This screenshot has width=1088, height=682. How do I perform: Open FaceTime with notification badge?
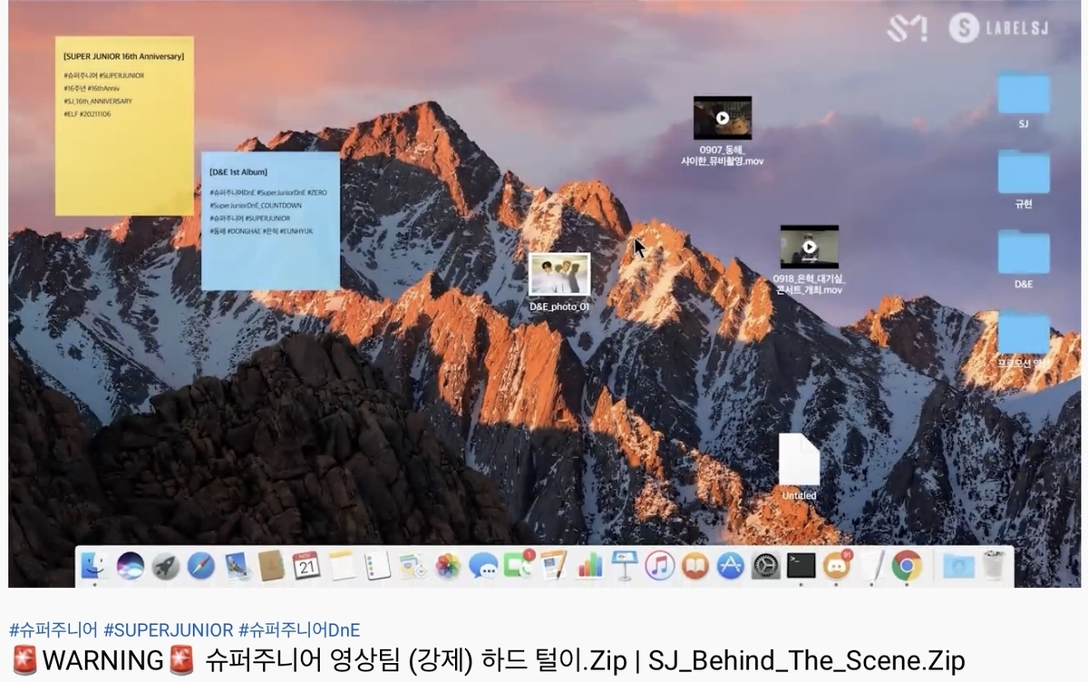point(519,566)
